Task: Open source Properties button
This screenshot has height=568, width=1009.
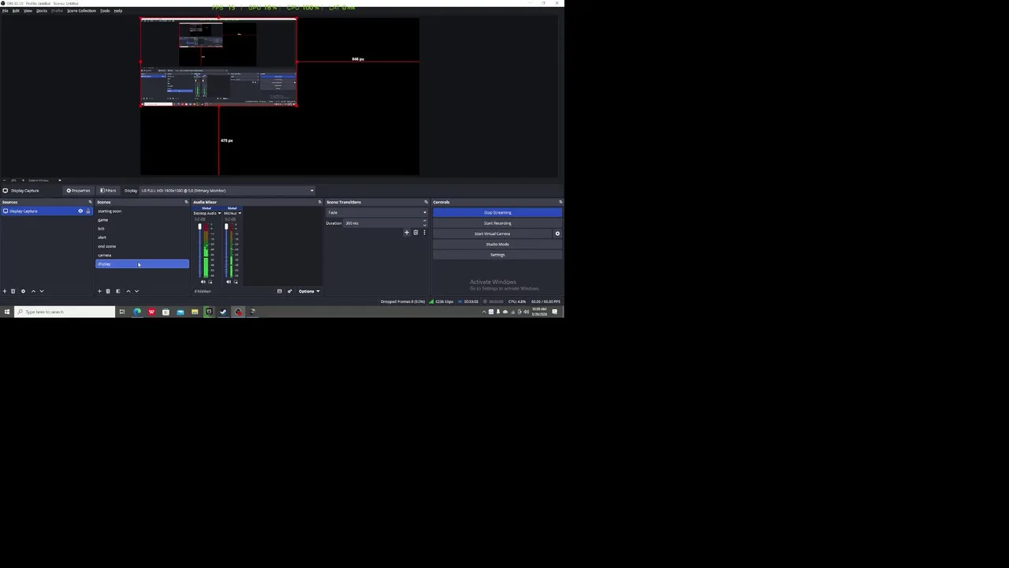Action: pos(79,190)
